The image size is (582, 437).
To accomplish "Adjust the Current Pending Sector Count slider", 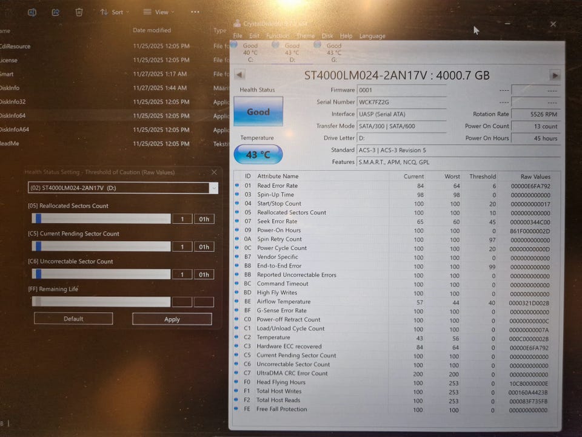I will tap(101, 246).
